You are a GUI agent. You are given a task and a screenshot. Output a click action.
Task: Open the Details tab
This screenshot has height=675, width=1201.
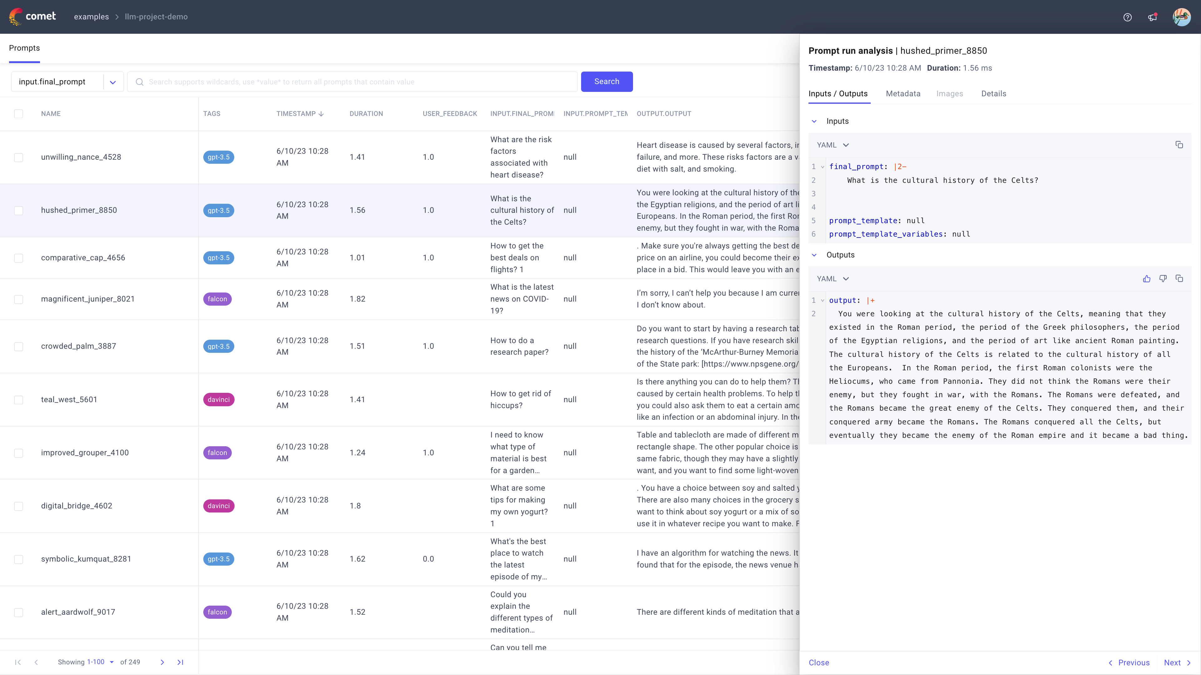click(x=994, y=94)
